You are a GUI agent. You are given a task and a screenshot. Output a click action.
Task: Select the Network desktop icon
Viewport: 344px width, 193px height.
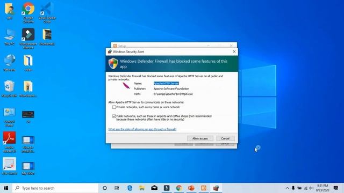pos(10,63)
